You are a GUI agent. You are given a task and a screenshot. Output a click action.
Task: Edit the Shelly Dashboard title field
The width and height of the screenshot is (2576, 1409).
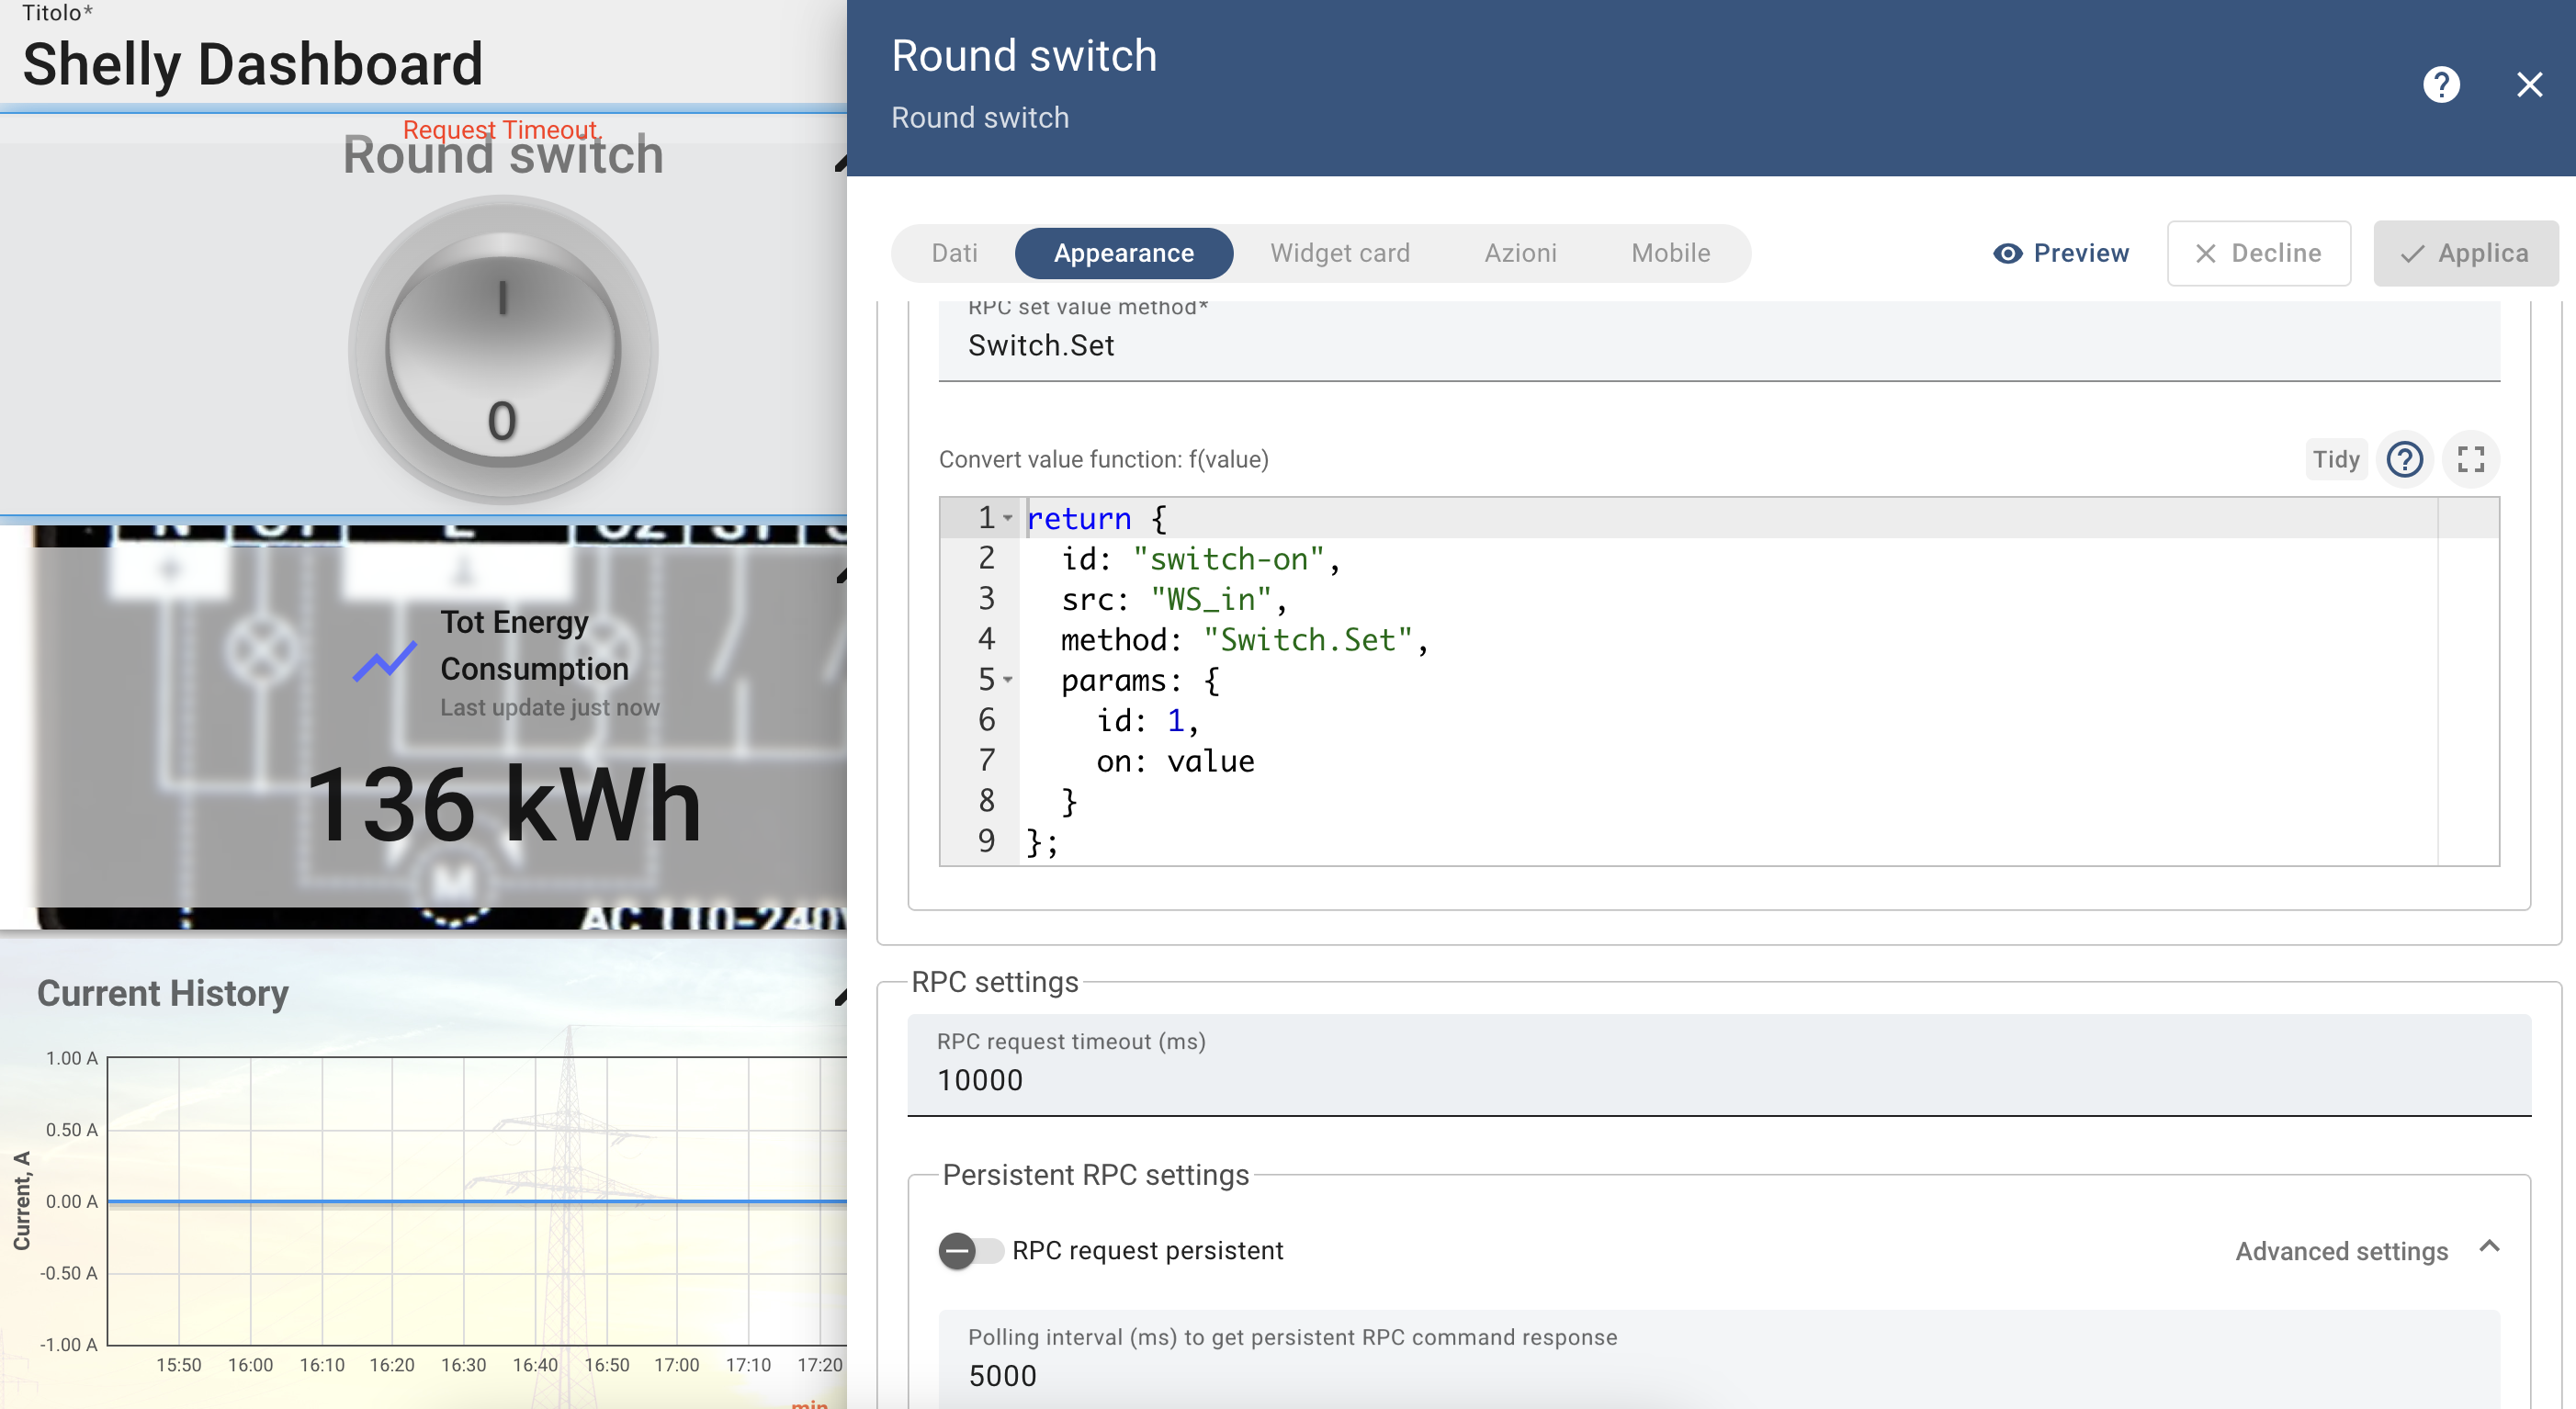253,64
